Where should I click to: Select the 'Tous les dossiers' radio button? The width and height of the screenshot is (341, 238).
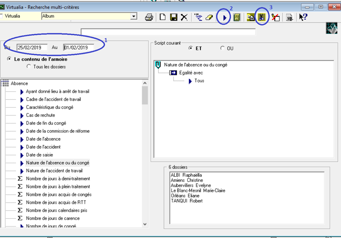pos(29,66)
